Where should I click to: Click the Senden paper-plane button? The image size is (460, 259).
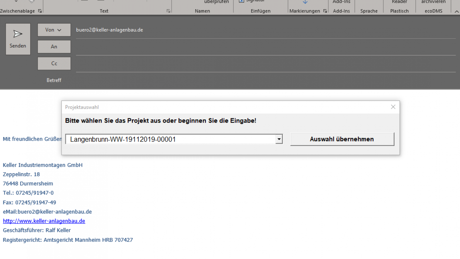pyautogui.click(x=18, y=39)
